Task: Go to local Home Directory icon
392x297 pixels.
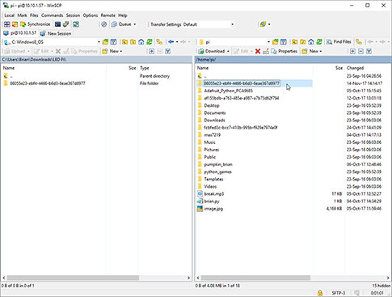Action: pos(141,42)
